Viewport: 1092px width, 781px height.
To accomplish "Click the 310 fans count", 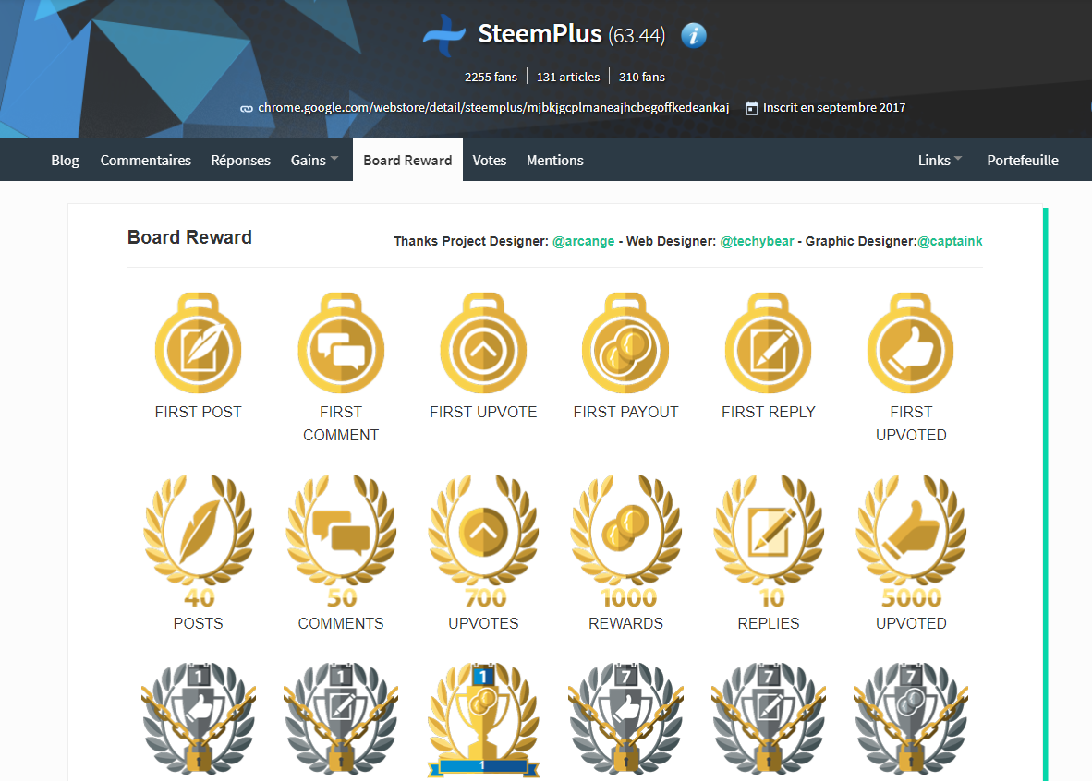I will pyautogui.click(x=641, y=78).
